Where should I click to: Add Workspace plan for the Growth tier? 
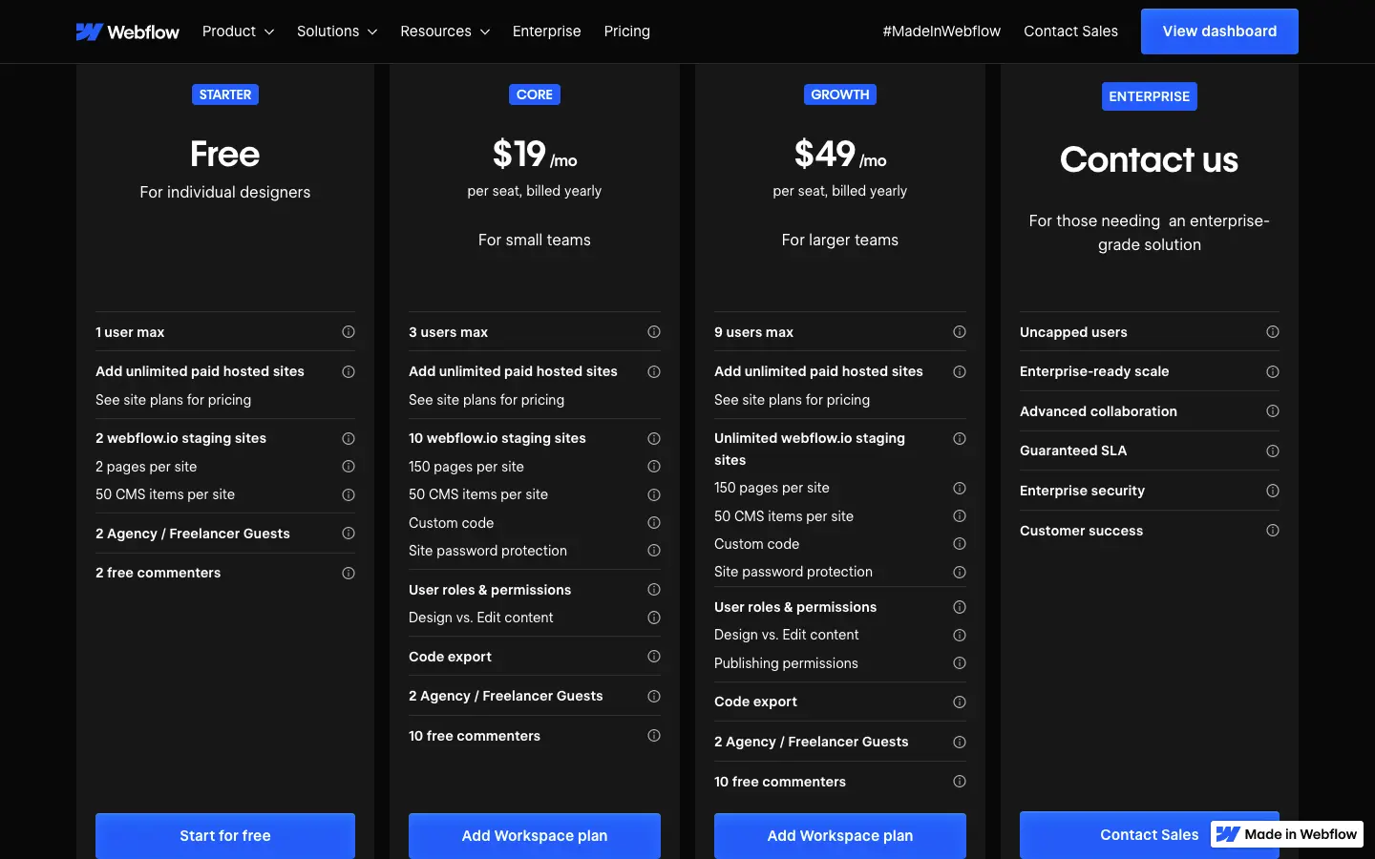coord(840,836)
